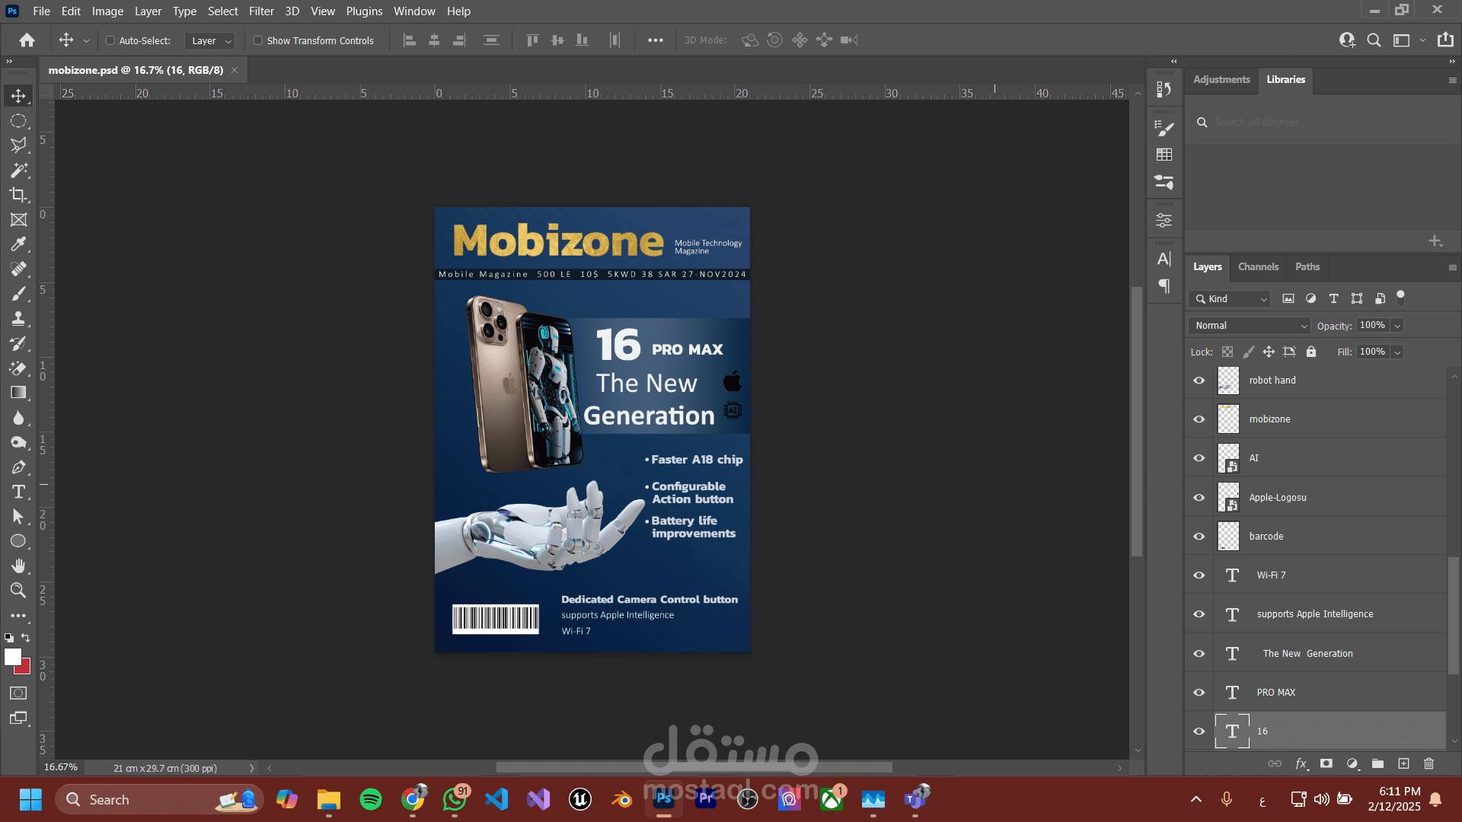Open the Filter menu
Viewport: 1462px width, 822px height.
pos(261,11)
